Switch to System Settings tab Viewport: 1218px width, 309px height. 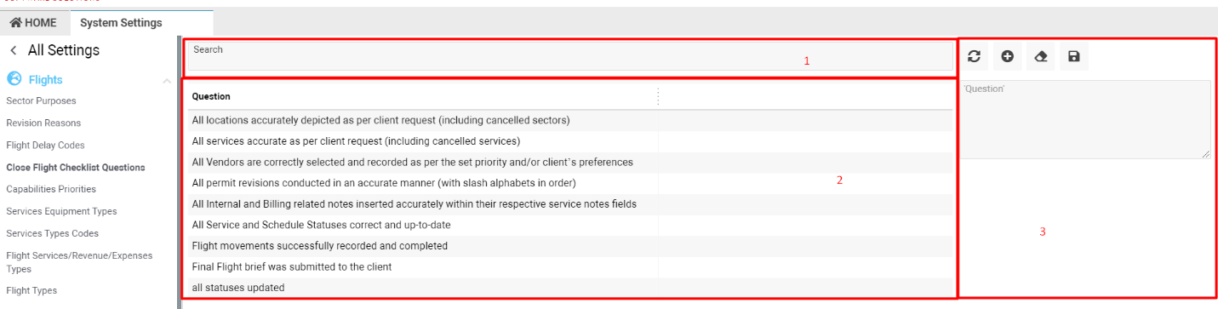tap(121, 23)
